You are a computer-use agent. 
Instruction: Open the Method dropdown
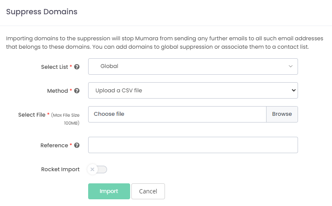[193, 90]
